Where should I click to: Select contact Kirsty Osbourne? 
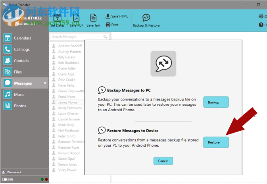click(x=70, y=108)
